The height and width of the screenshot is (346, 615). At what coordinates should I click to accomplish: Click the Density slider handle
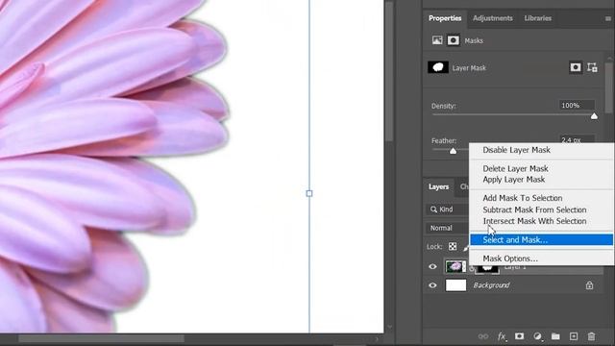(x=594, y=116)
